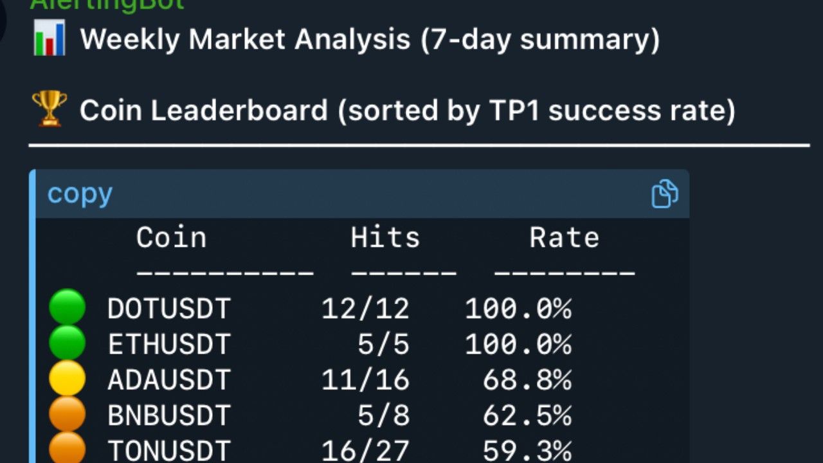The height and width of the screenshot is (463, 823).
Task: Click the BNBUSDT coin name
Action: click(x=169, y=416)
